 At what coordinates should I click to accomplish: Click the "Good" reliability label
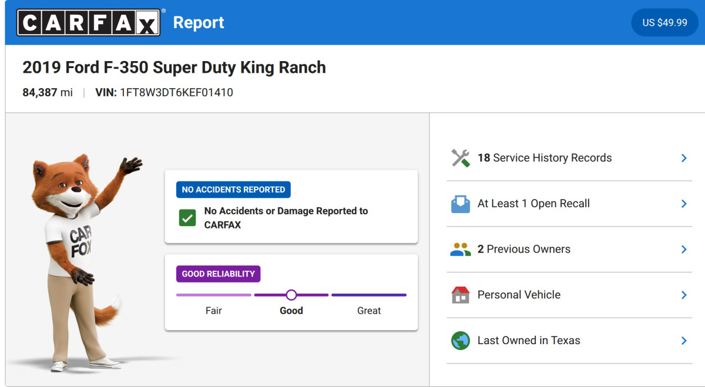tap(291, 311)
